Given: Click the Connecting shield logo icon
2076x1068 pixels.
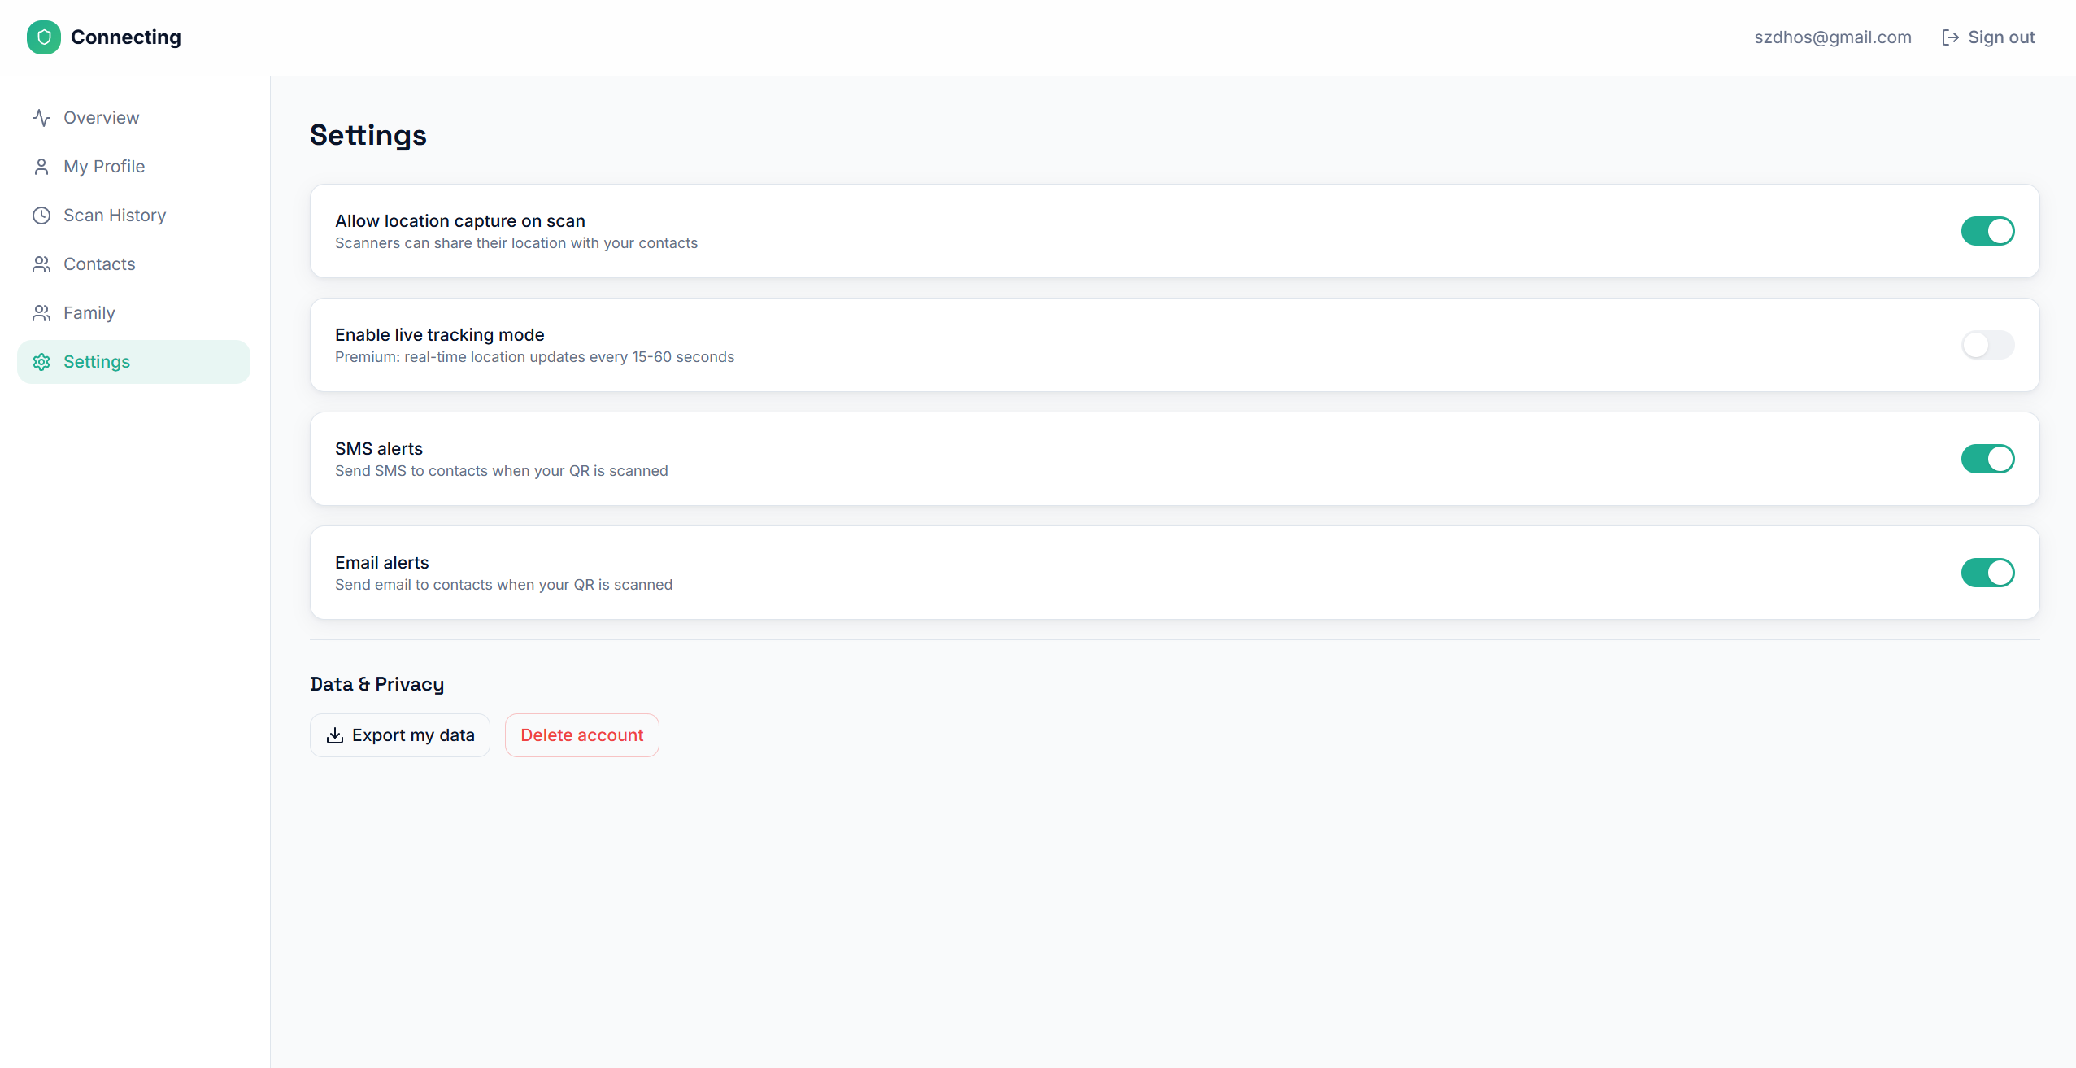Looking at the screenshot, I should pos(44,37).
